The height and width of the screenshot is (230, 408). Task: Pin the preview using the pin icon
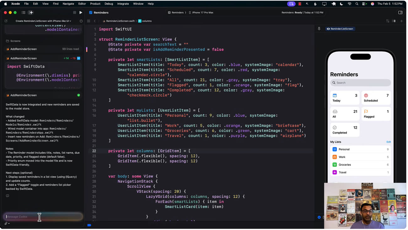pyautogui.click(x=319, y=29)
